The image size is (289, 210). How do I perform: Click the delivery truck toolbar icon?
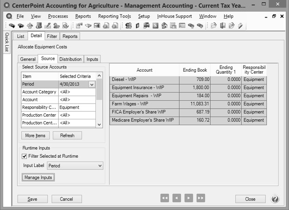click(x=146, y=25)
